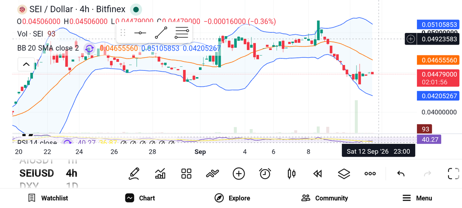Tap the red 0.04479000 current price label
The image size is (462, 208).
(x=439, y=78)
